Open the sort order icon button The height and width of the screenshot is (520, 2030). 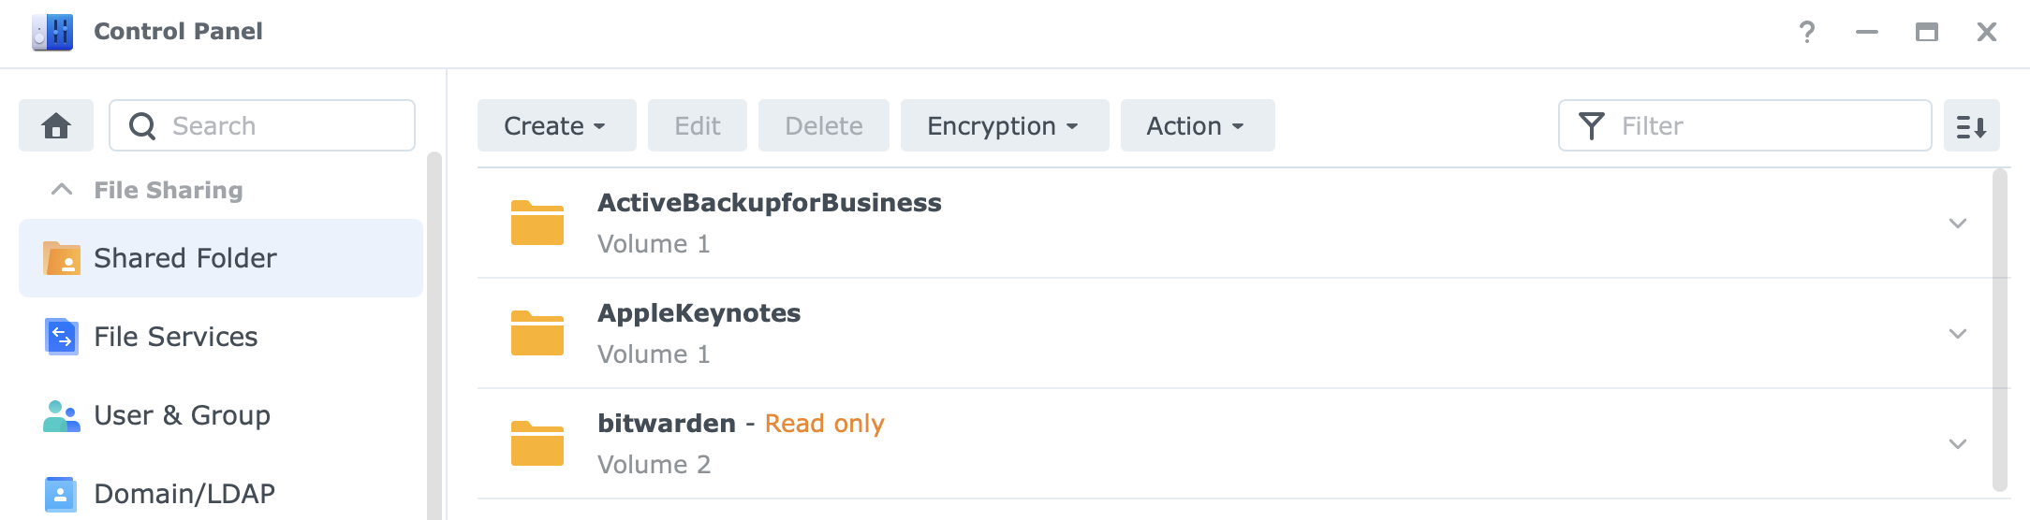pyautogui.click(x=1971, y=125)
